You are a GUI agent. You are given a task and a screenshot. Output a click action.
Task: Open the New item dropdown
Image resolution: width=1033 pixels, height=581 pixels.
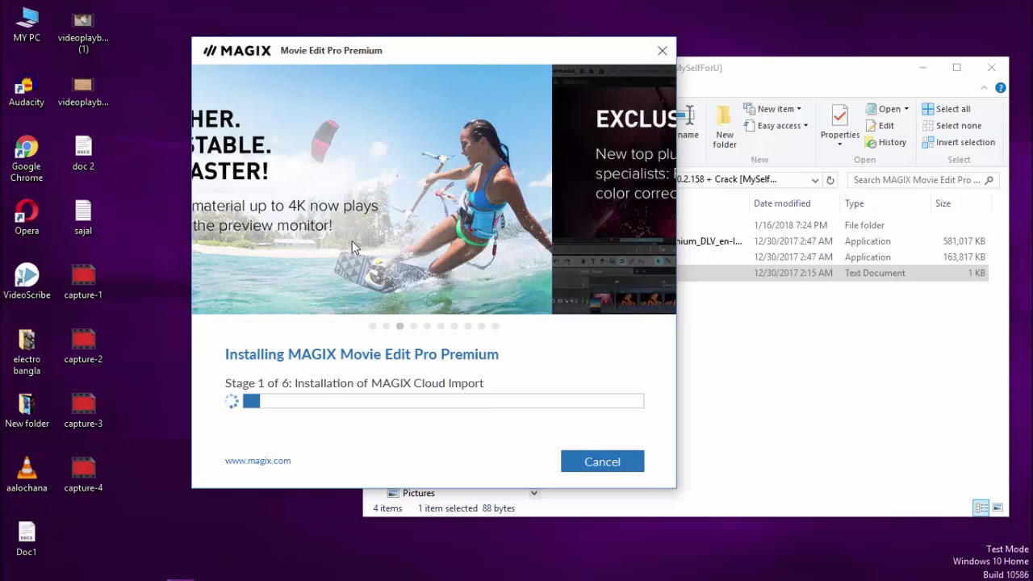coord(772,109)
